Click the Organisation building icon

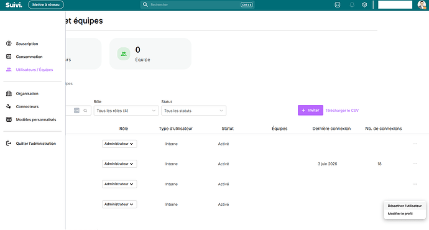pyautogui.click(x=9, y=93)
